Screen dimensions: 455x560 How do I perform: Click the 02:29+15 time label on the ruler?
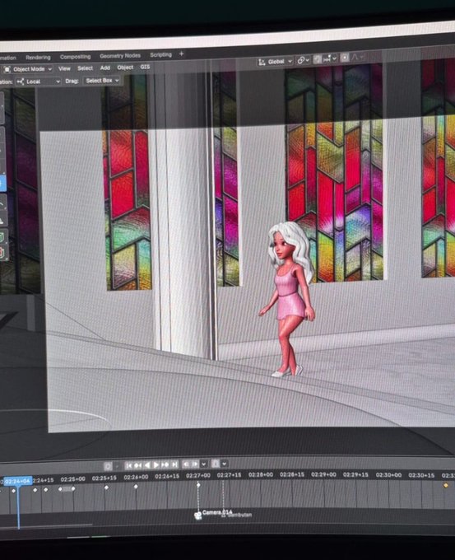coord(355,474)
